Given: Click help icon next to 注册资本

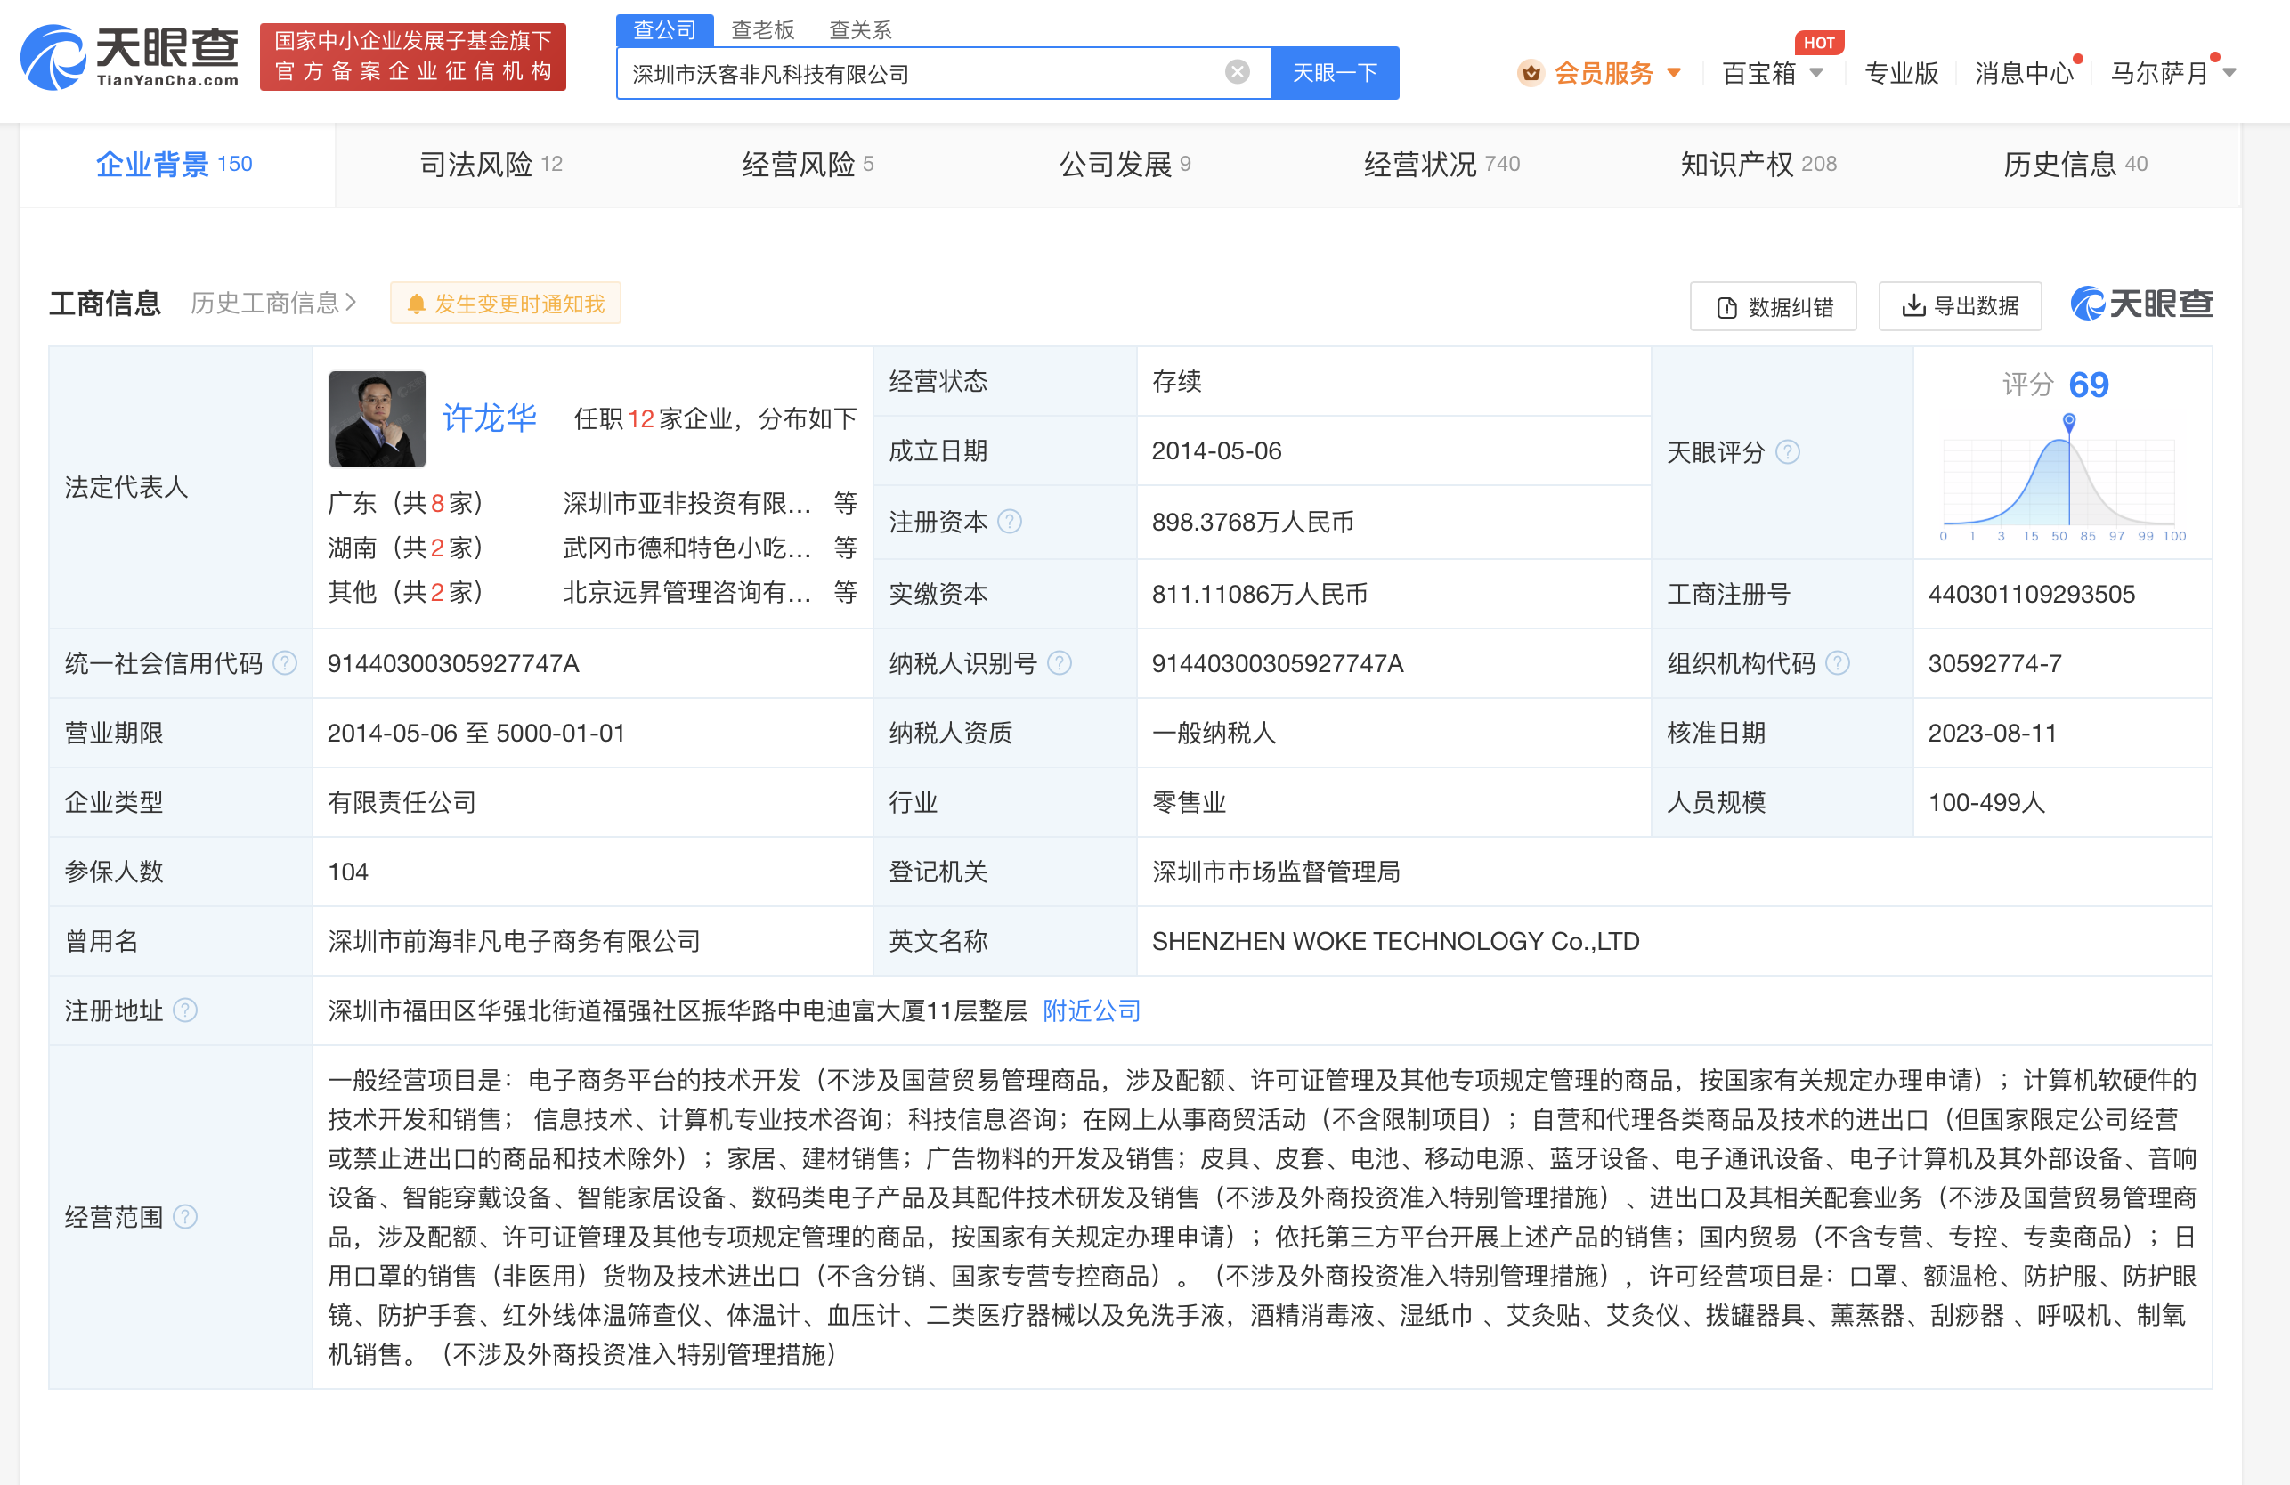Looking at the screenshot, I should click(1010, 522).
